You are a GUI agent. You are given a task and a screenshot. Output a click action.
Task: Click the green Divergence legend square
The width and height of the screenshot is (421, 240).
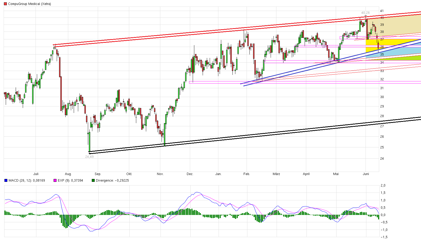(93, 181)
